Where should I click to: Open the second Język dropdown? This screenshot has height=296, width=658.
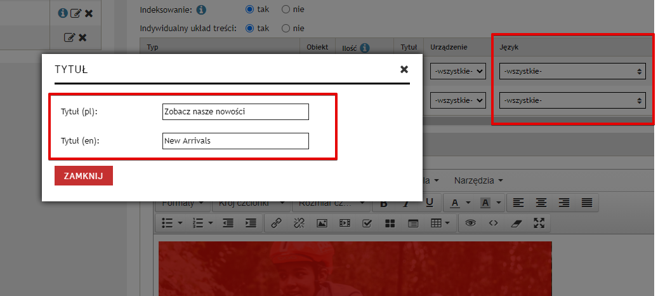click(572, 100)
